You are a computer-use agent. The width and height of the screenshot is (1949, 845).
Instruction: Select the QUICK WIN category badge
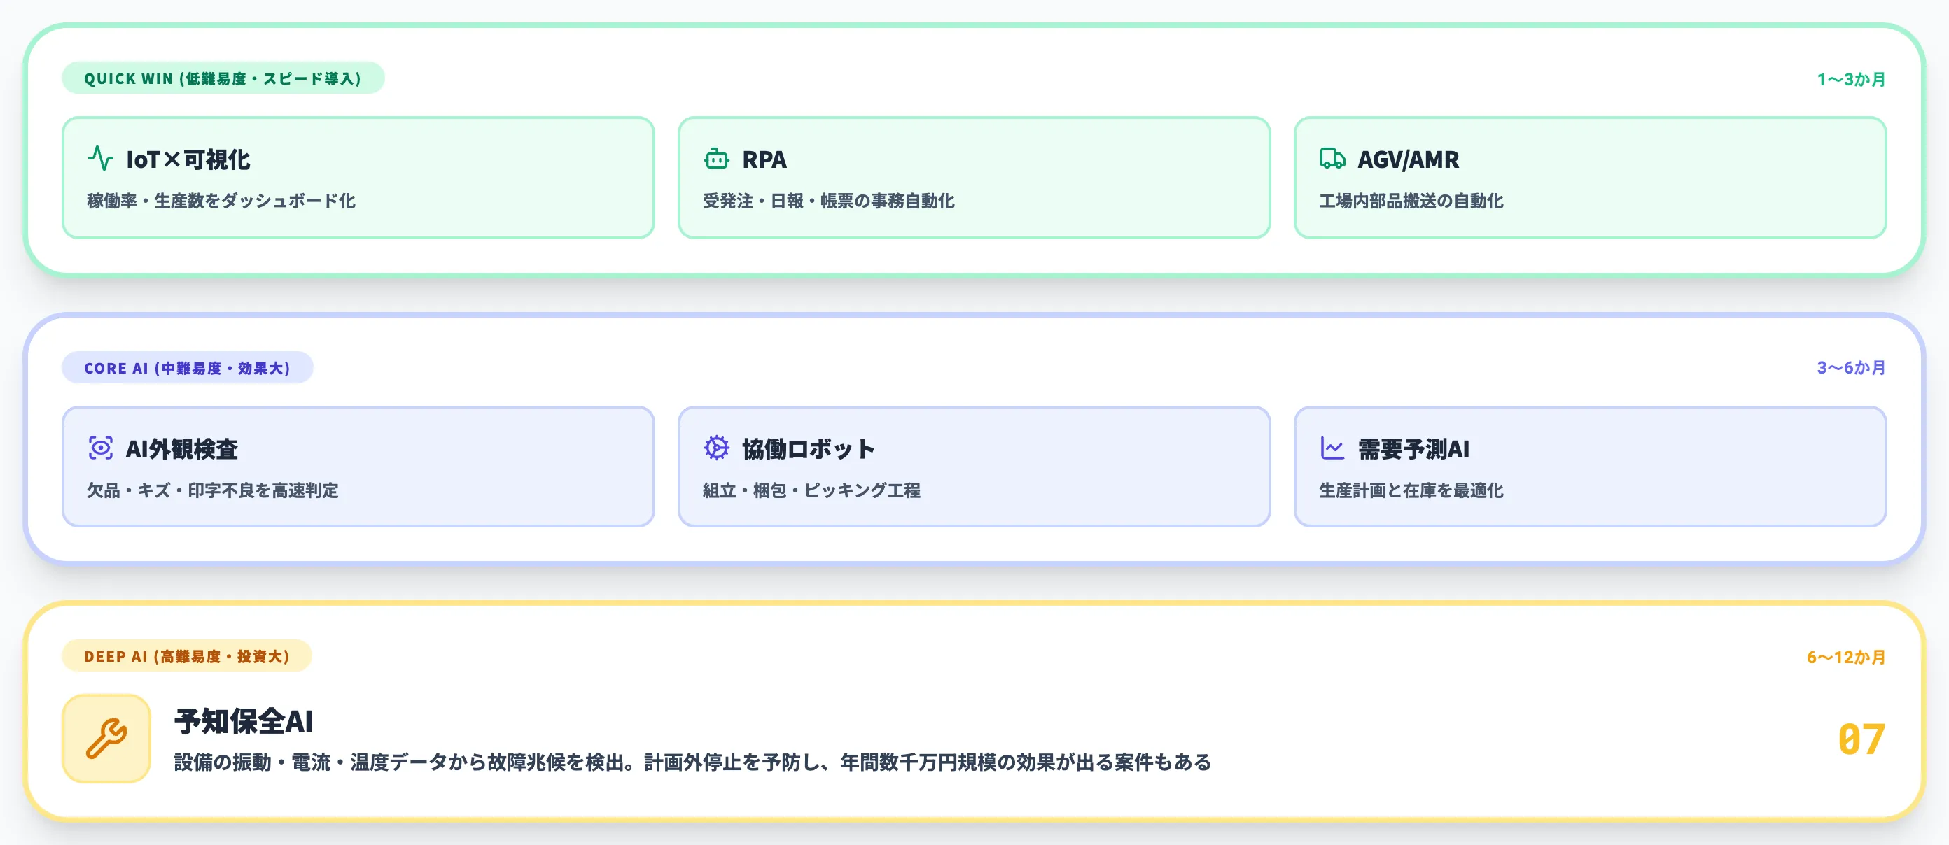[x=223, y=78]
